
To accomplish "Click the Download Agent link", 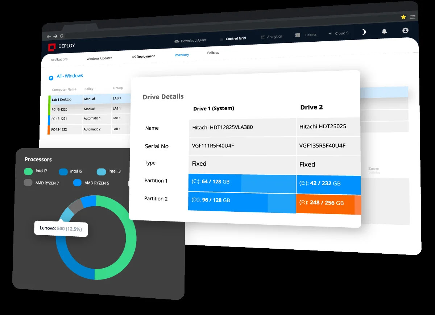I will click(194, 41).
